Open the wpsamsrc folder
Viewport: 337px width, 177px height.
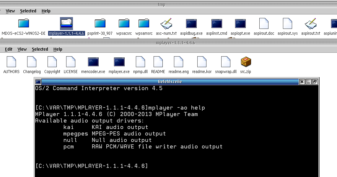tap(144, 23)
